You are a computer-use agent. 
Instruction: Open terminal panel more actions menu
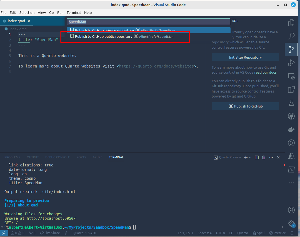pos(271,157)
